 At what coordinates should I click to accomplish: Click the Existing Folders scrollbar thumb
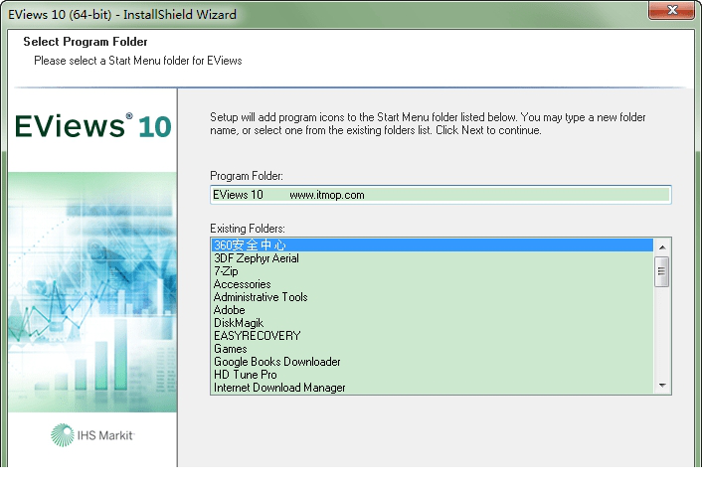coord(661,271)
